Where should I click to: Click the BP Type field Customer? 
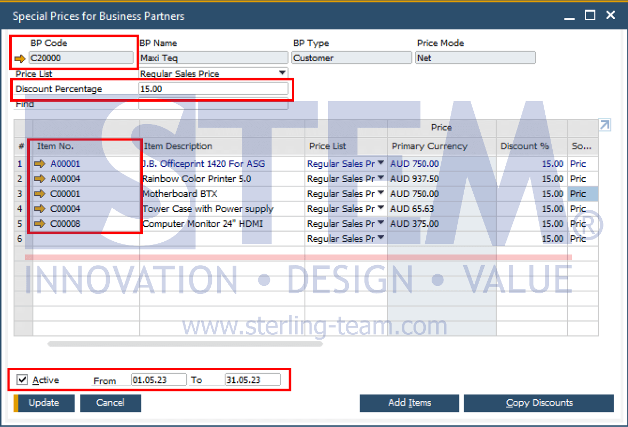352,58
